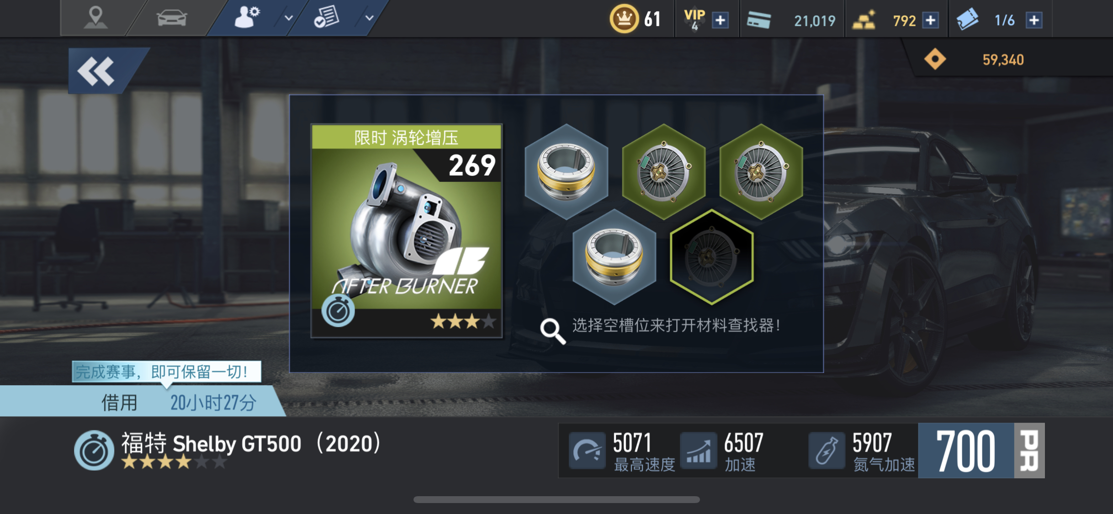Add race tickets with plus button
Viewport: 1113px width, 514px height.
pyautogui.click(x=1033, y=20)
